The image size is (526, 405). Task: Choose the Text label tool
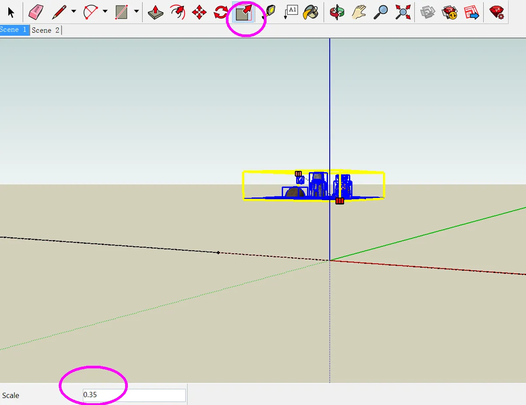(x=290, y=12)
